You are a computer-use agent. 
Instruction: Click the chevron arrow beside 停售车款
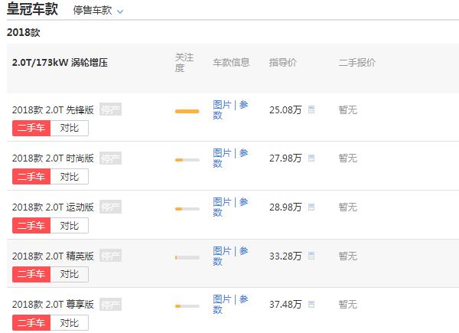(120, 11)
